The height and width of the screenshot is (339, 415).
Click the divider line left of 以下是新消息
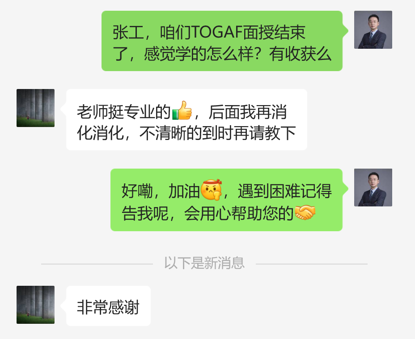point(97,264)
